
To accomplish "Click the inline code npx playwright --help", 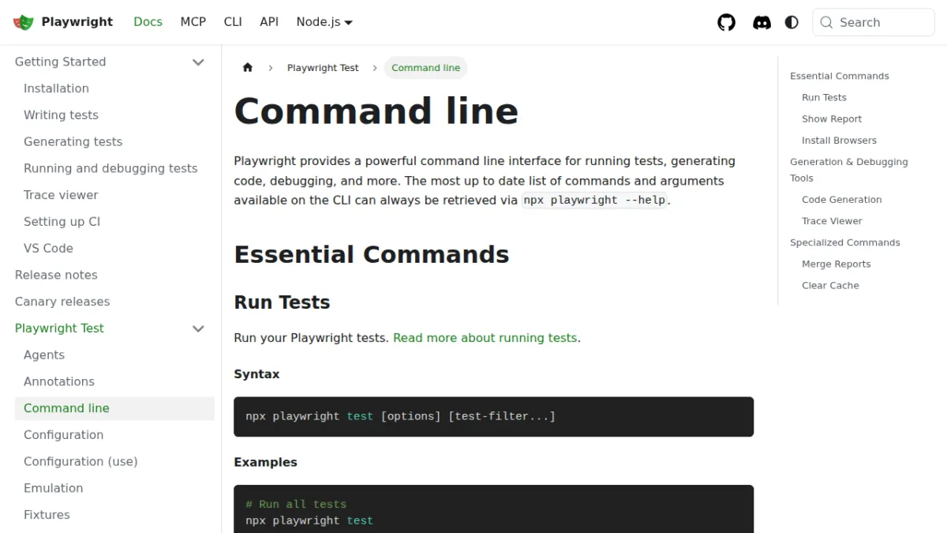I will point(595,200).
